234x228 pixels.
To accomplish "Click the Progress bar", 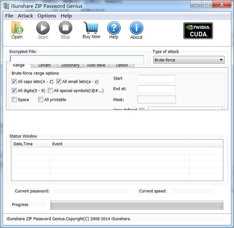I will [x=136, y=205].
